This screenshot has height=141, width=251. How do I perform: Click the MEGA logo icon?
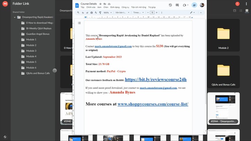(x=5, y=4)
